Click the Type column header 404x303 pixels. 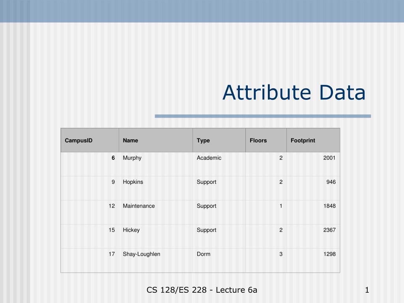click(x=203, y=140)
